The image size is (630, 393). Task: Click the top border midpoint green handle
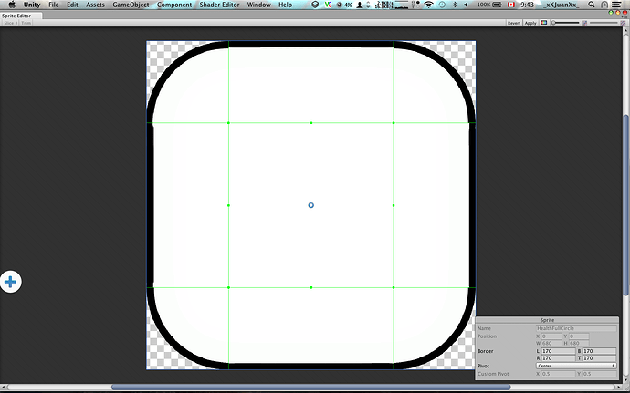(311, 123)
